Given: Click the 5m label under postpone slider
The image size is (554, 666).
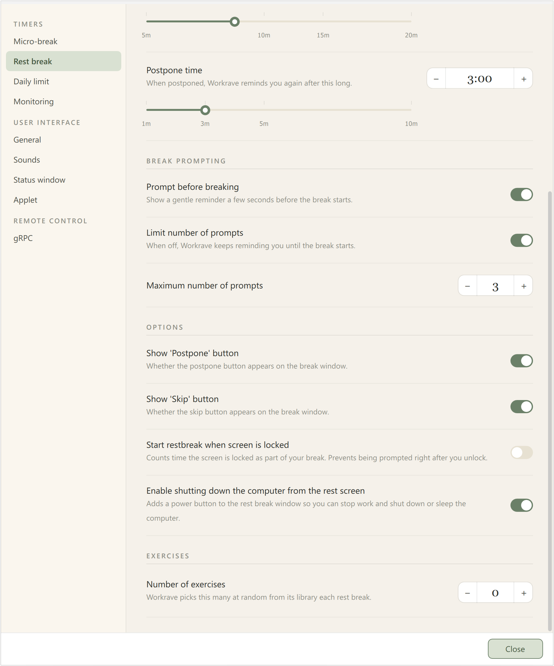Looking at the screenshot, I should 264,124.
